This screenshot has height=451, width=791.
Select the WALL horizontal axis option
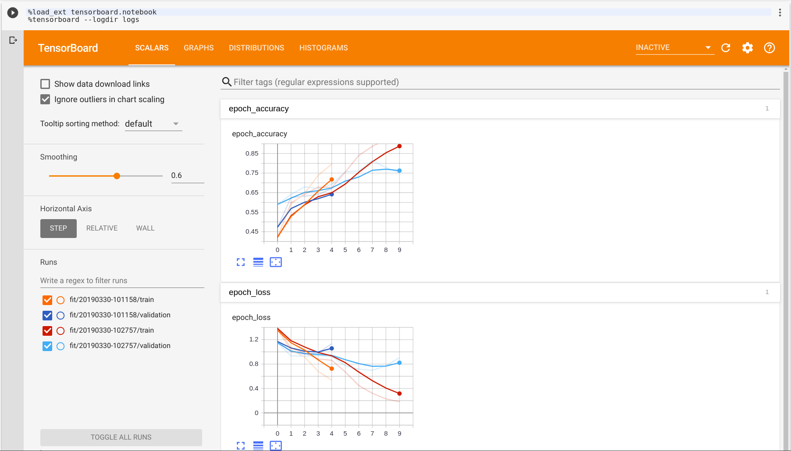145,228
